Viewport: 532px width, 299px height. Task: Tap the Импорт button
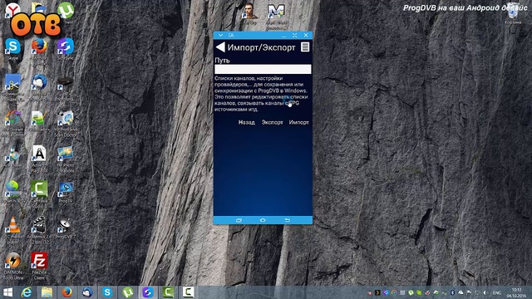click(x=299, y=122)
